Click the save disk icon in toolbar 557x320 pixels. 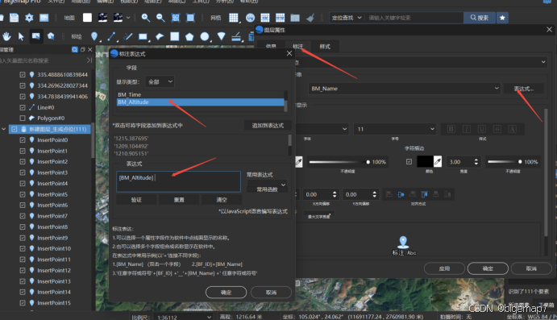pyautogui.click(x=14, y=18)
